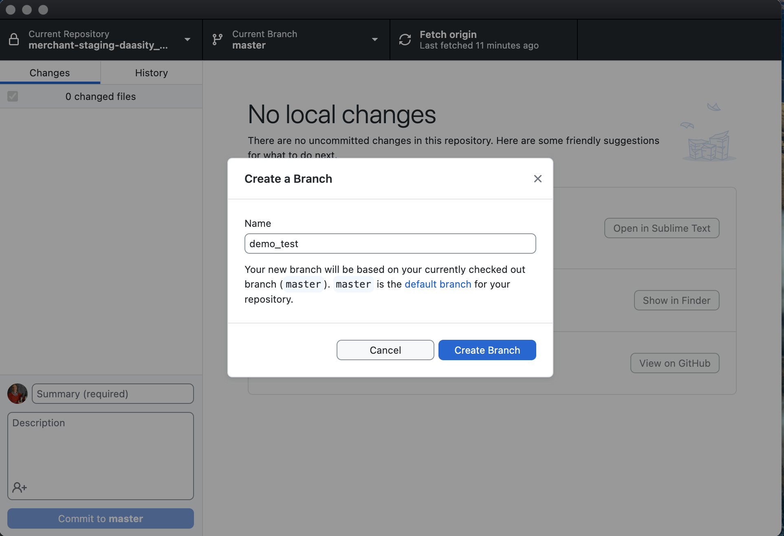Select the Changes tab

click(50, 73)
